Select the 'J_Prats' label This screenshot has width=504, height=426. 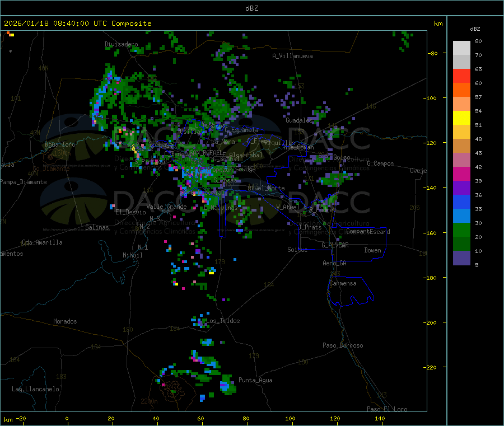(x=310, y=227)
